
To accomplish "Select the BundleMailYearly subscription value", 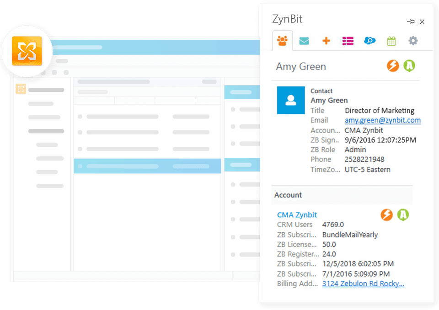I will 350,235.
